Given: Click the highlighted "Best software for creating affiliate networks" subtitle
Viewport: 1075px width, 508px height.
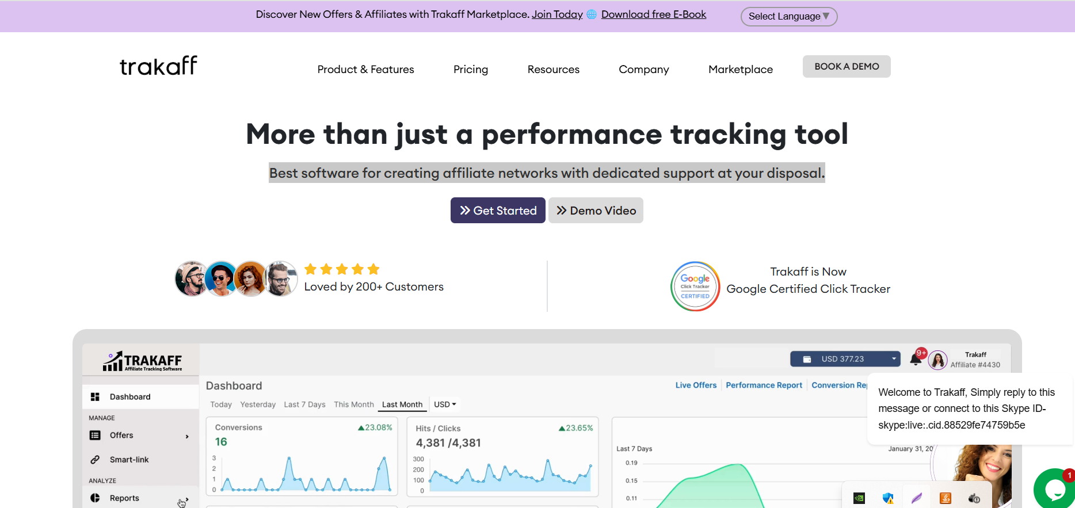Looking at the screenshot, I should 547,173.
